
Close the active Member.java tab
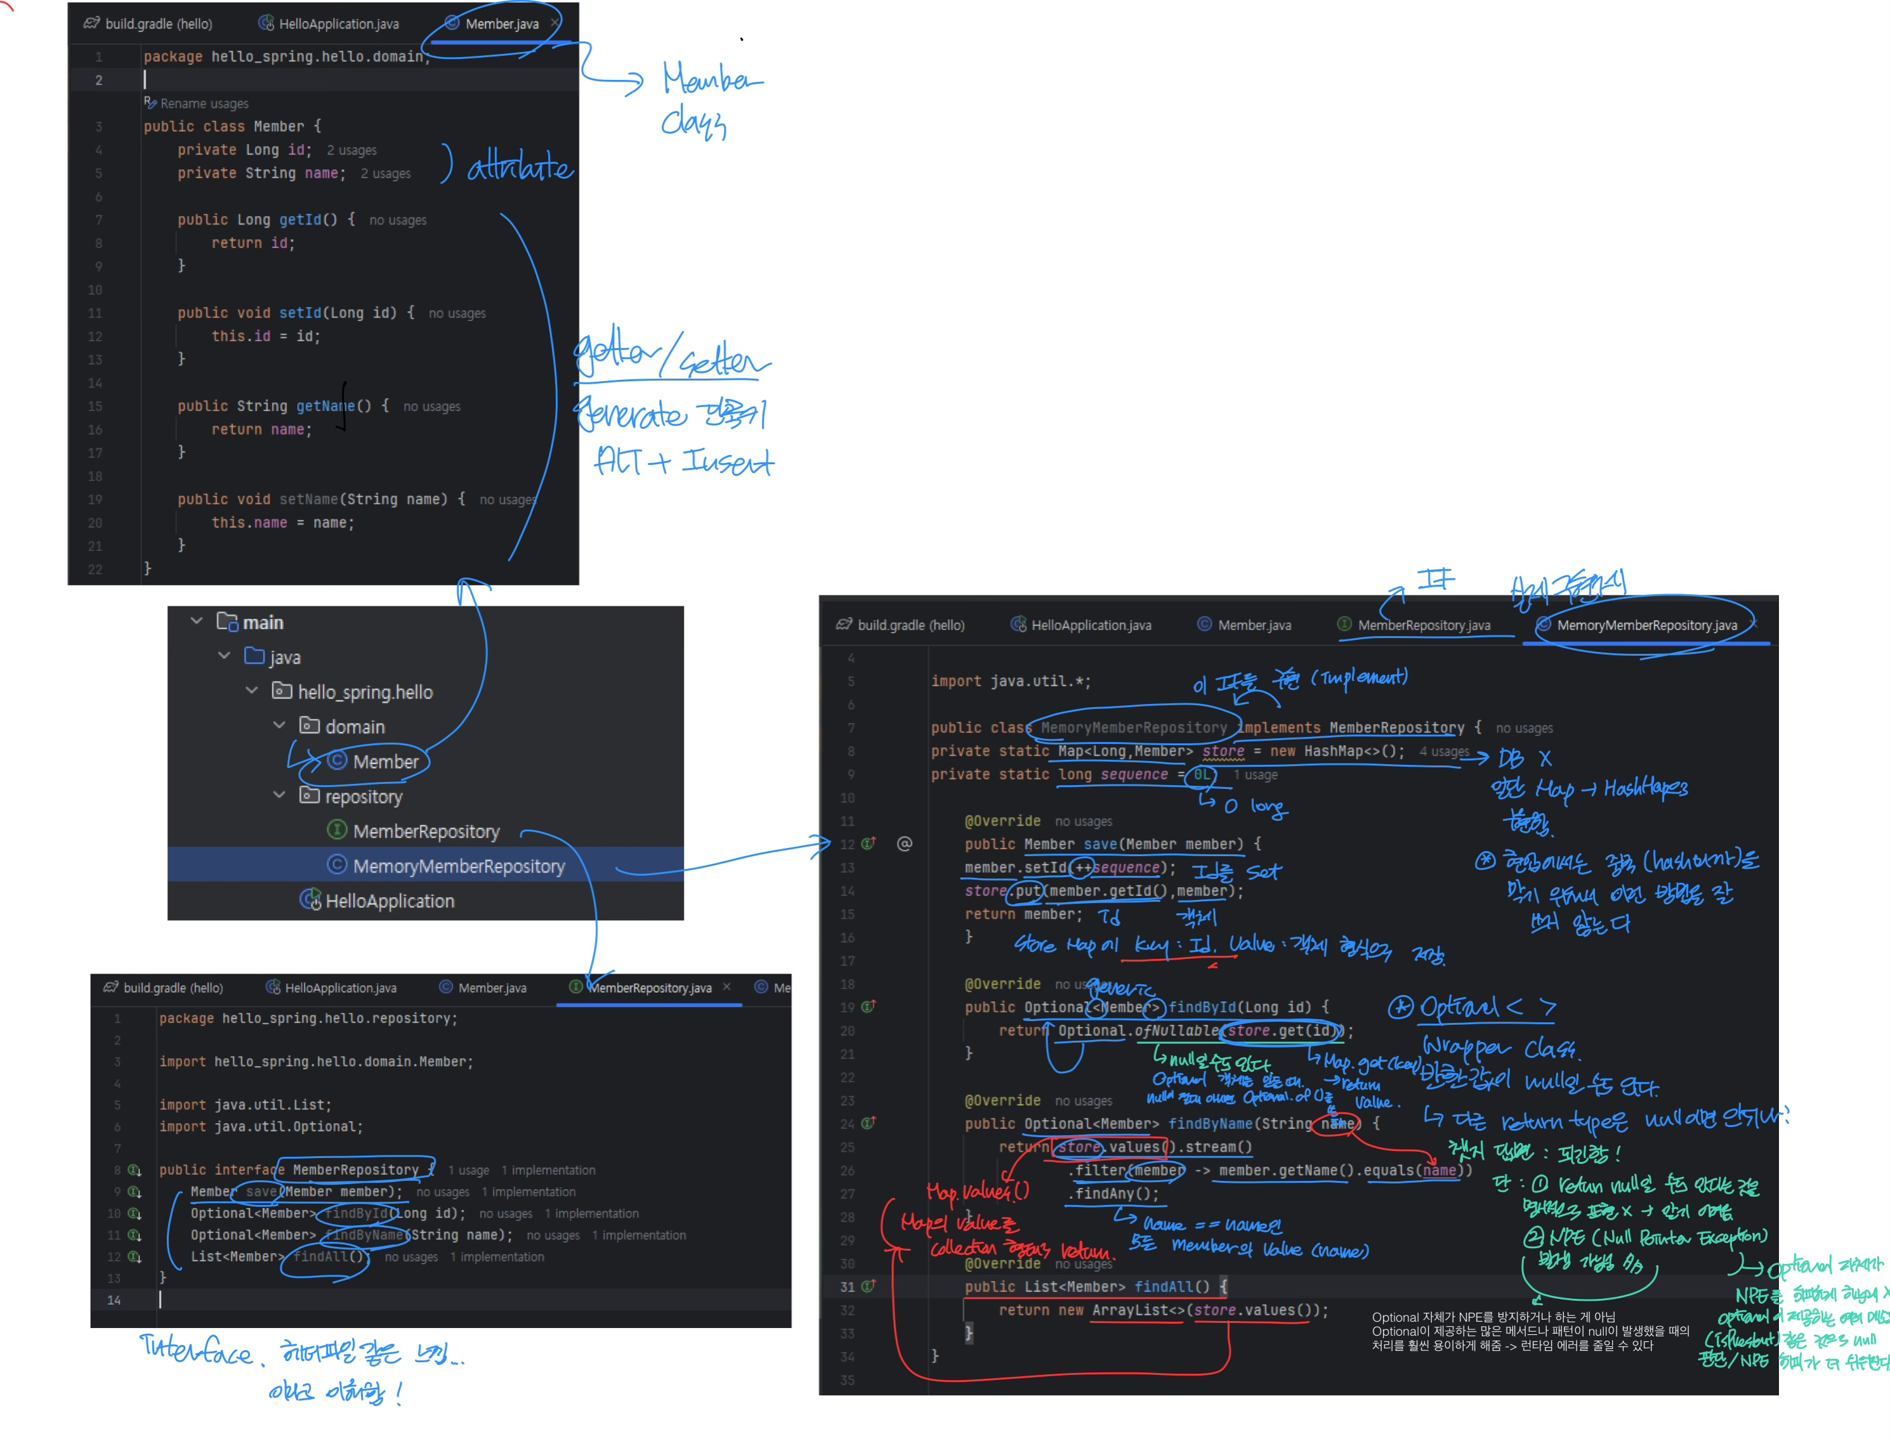(555, 22)
